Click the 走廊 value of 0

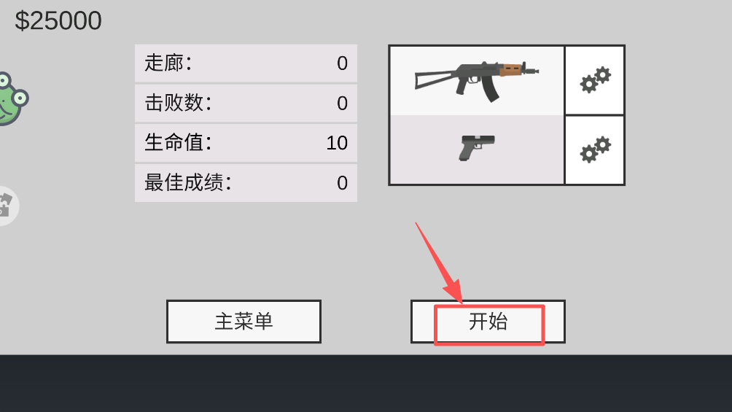click(x=342, y=63)
